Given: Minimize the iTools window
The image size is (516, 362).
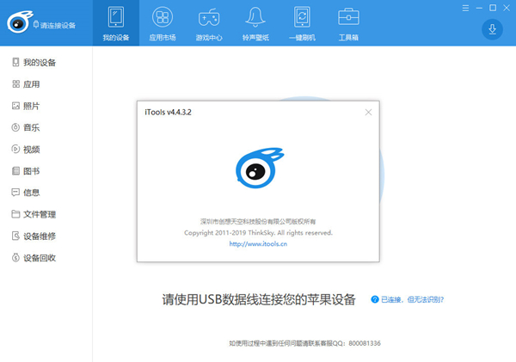Looking at the screenshot, I should pos(479,9).
